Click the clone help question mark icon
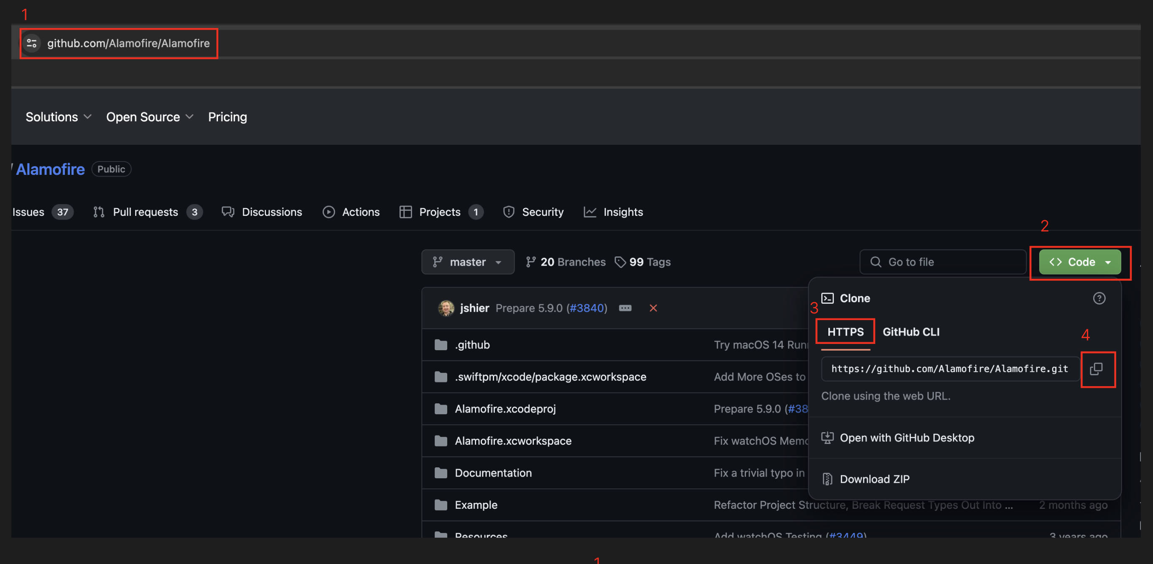The width and height of the screenshot is (1153, 564). coord(1099,298)
